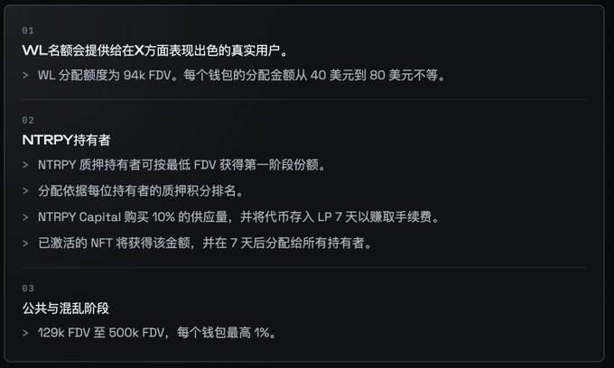Viewport: 614px width, 368px height.
Task: Click the chevron before NTRPY 质押持有者 line
Action: tap(25, 165)
